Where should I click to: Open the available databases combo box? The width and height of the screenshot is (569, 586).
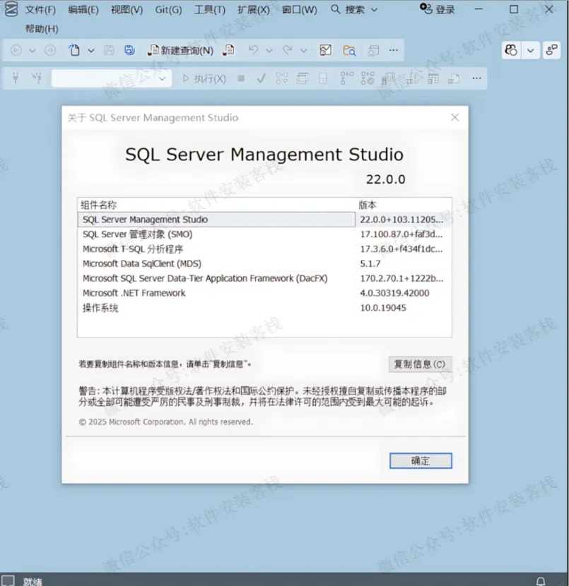pos(112,78)
